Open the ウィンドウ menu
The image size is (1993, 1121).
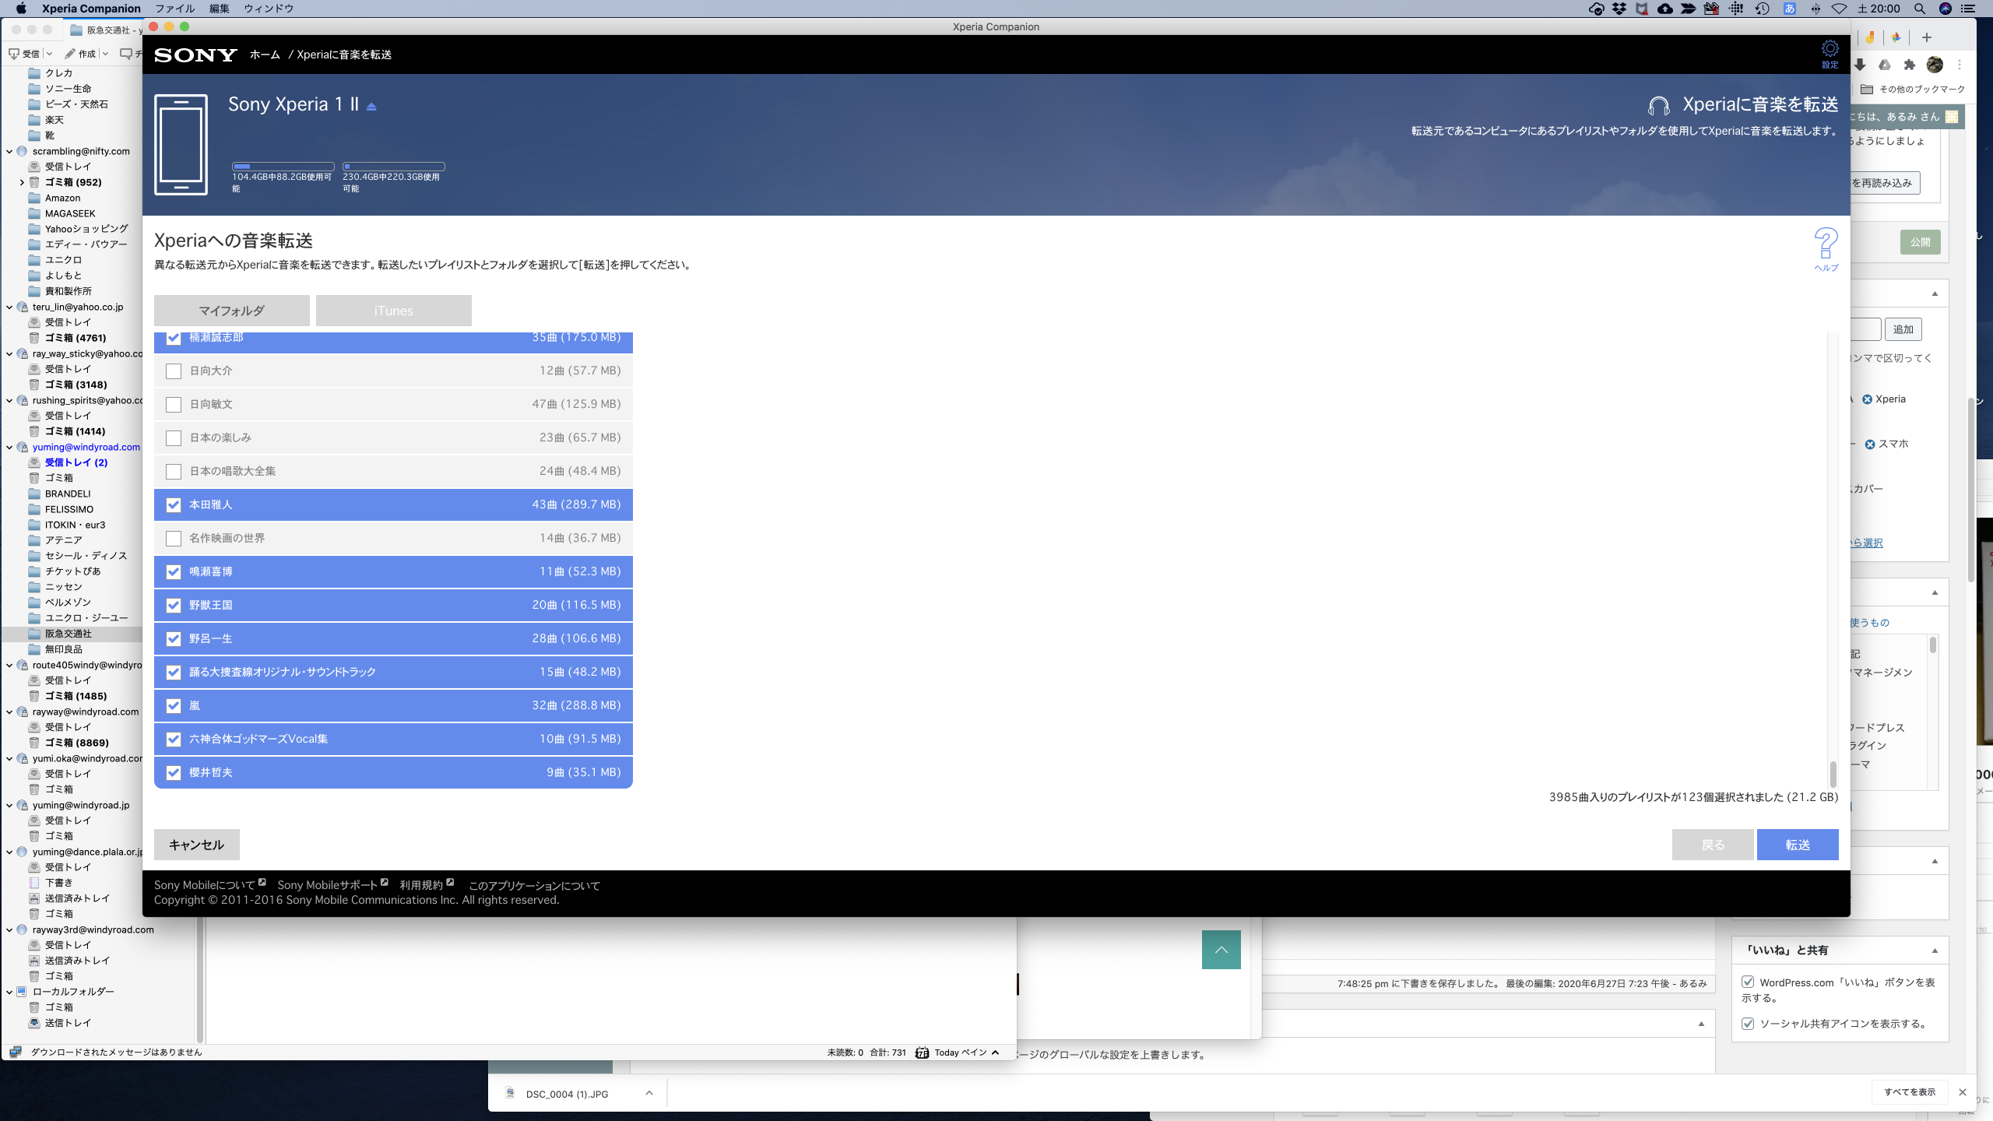pos(269,9)
